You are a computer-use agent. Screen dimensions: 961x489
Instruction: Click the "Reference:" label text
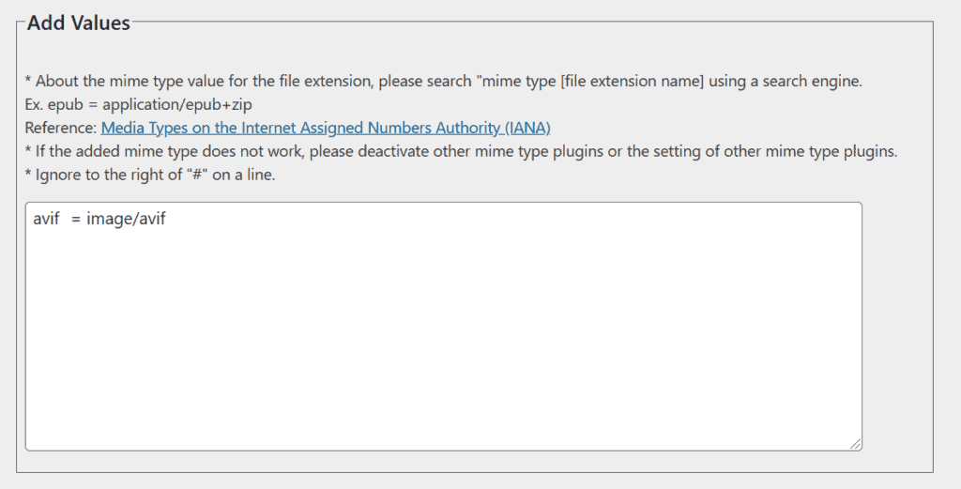(60, 128)
